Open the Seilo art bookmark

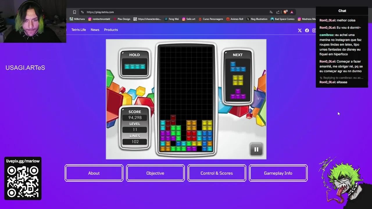tap(189, 19)
